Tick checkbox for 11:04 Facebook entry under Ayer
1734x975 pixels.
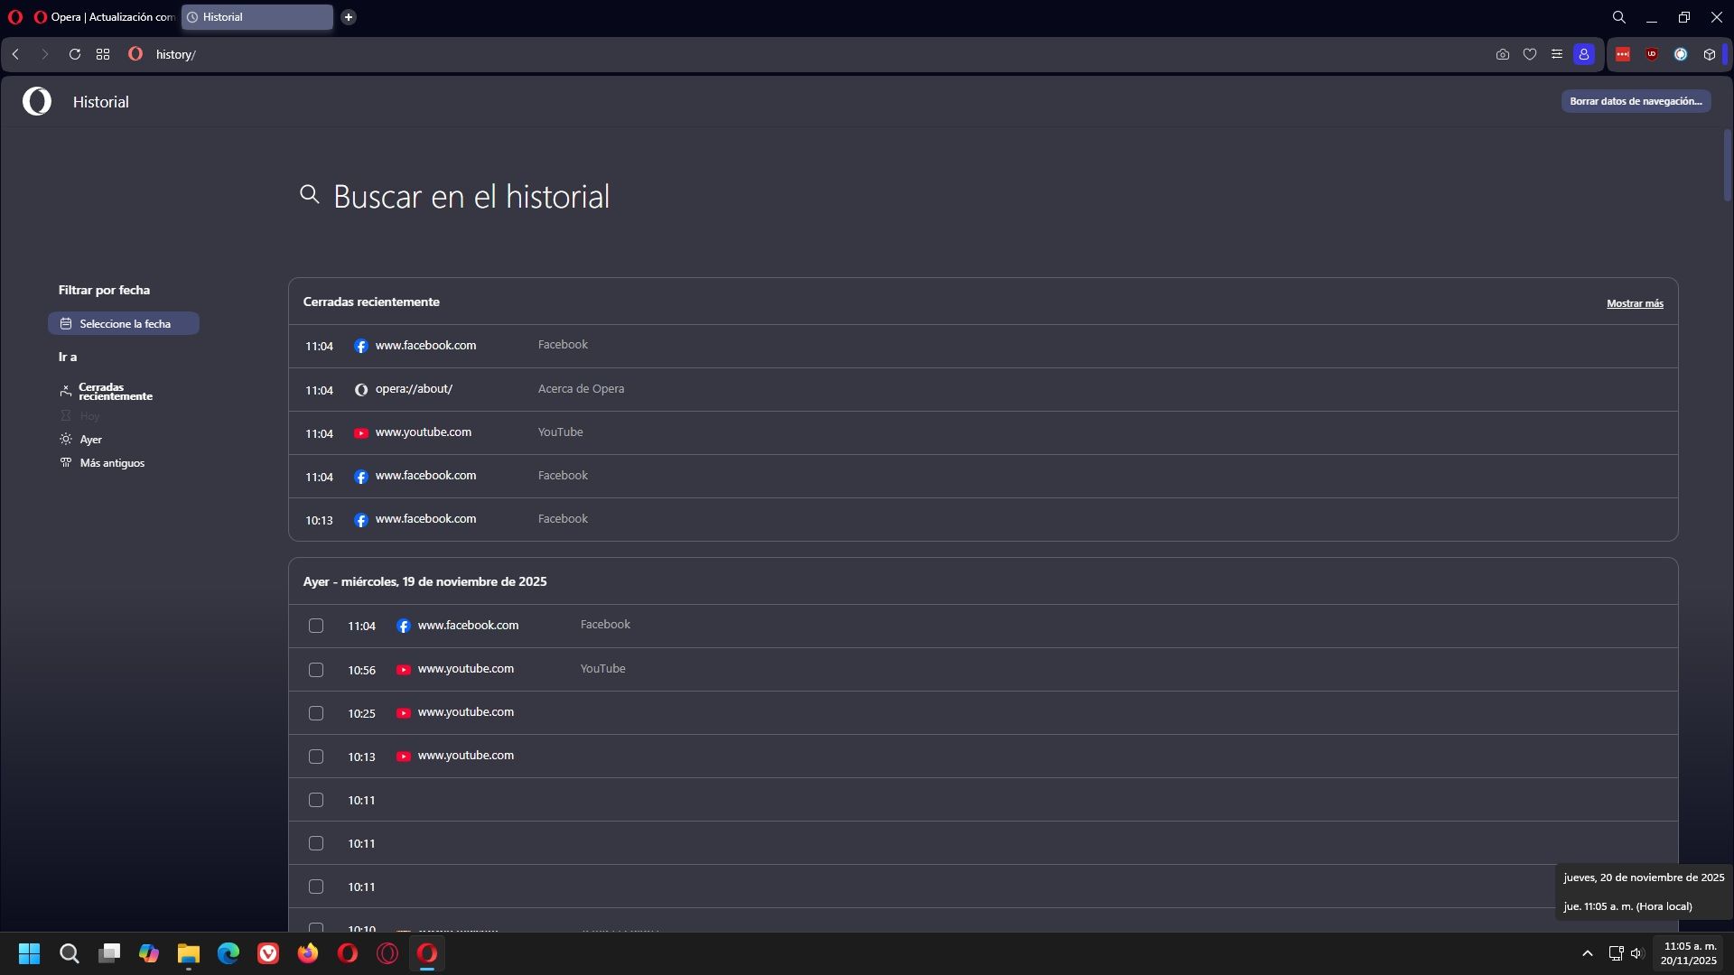tap(316, 626)
